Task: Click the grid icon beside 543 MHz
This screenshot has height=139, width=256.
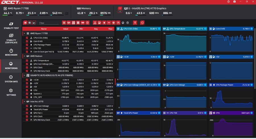Action: click(67, 13)
